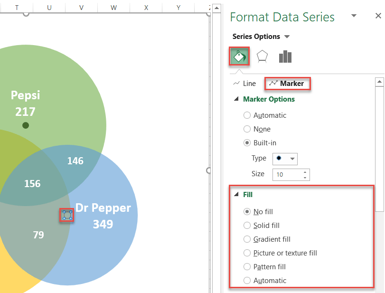Switch to the Line tab
Image resolution: width=385 pixels, height=293 pixels.
click(x=244, y=84)
